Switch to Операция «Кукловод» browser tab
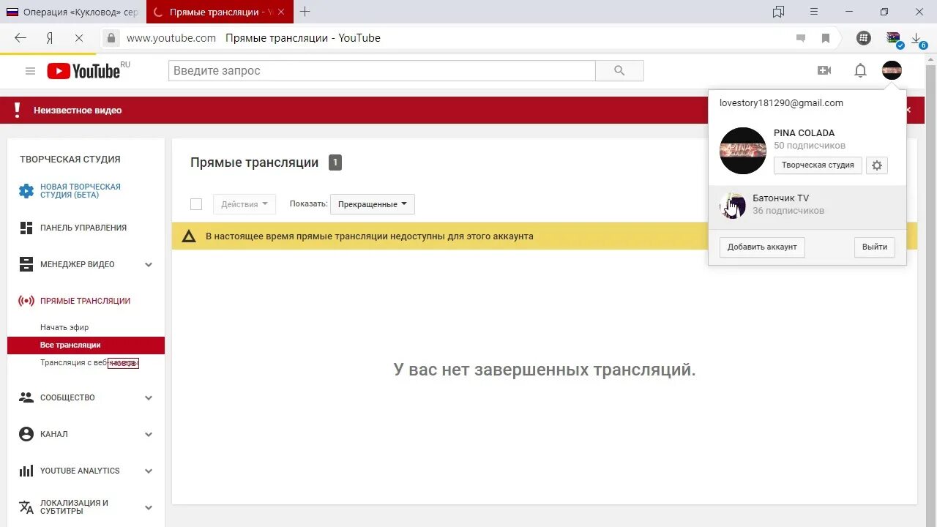This screenshot has height=527, width=937. [x=73, y=12]
